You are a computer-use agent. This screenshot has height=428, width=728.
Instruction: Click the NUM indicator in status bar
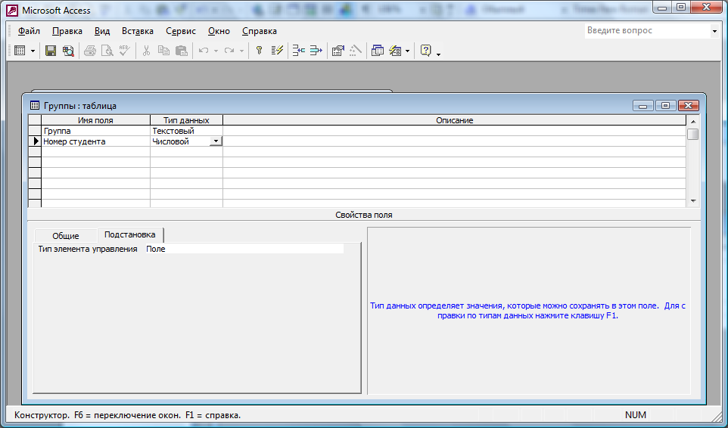(635, 415)
